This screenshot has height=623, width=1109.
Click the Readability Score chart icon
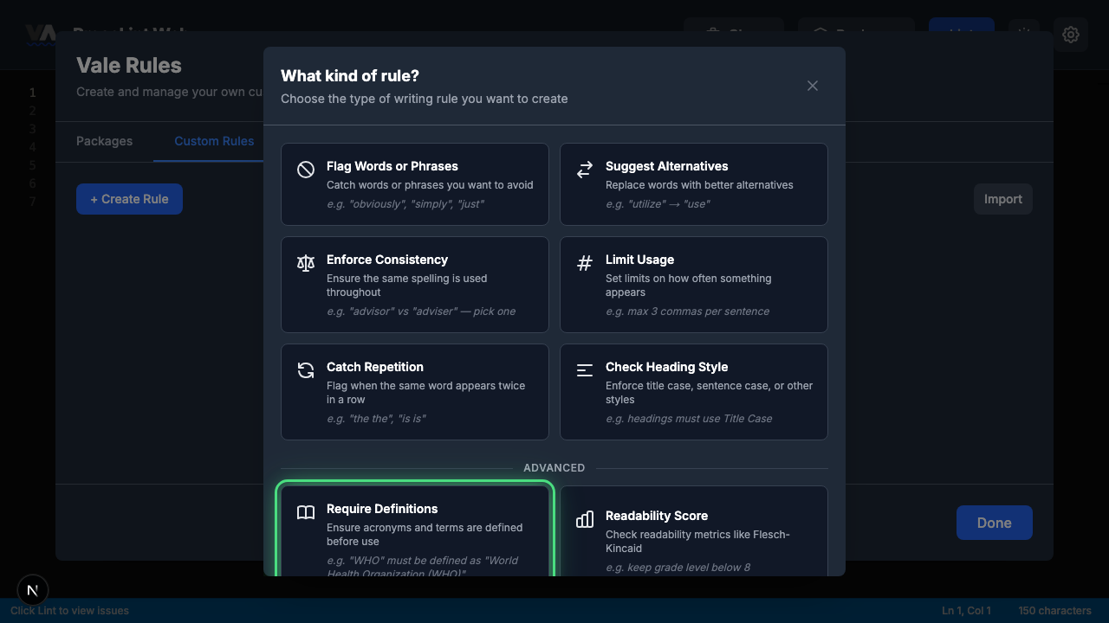pos(585,519)
